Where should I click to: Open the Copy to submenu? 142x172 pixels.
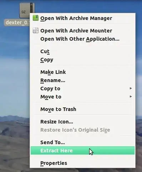coord(82,88)
